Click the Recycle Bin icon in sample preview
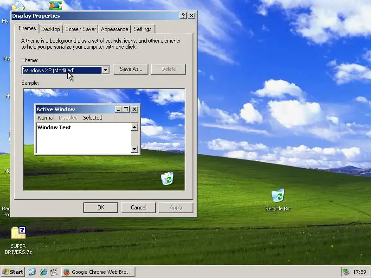The image size is (371, 278). [x=167, y=178]
